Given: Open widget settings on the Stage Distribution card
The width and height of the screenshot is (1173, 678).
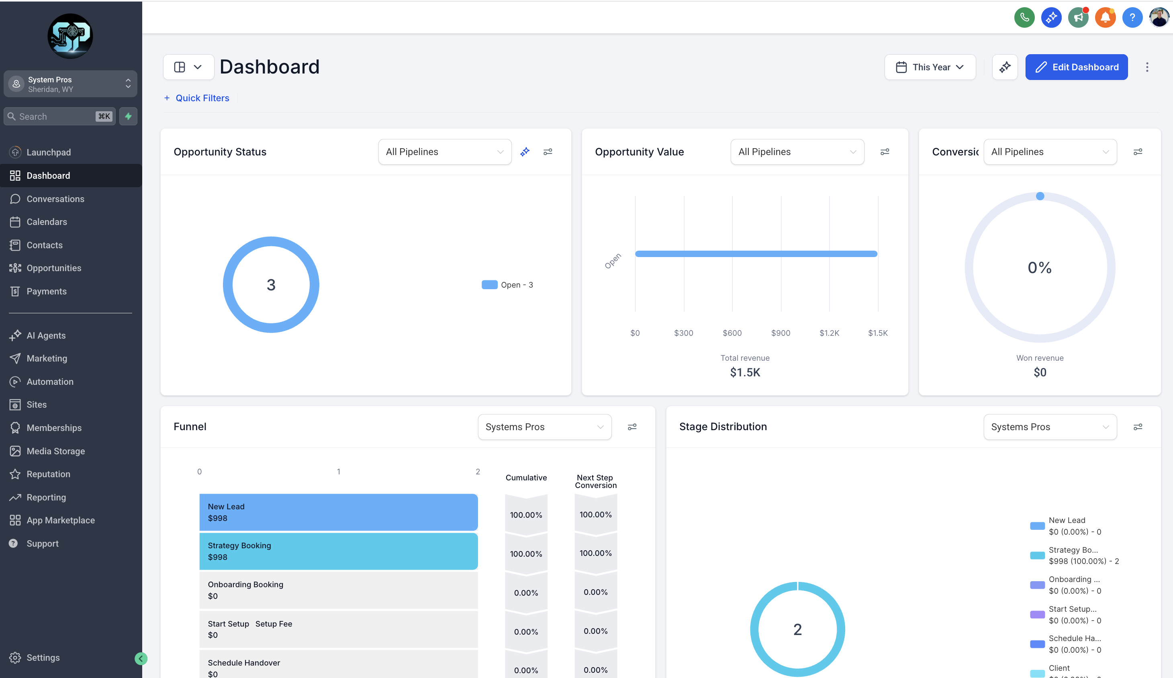Looking at the screenshot, I should 1138,427.
